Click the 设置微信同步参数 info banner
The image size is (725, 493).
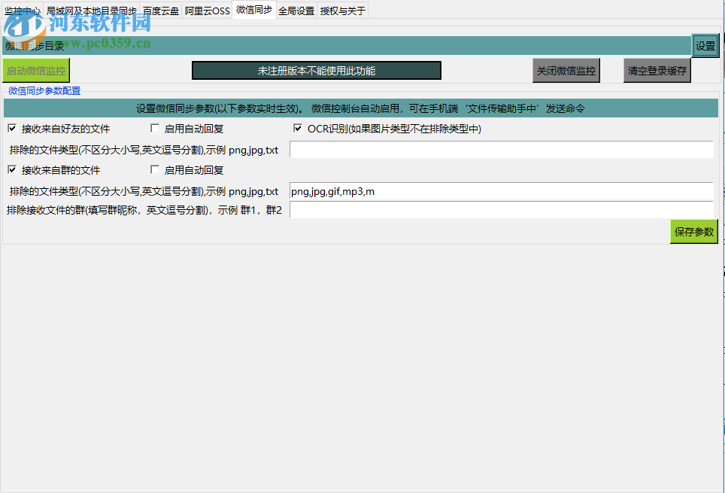361,108
